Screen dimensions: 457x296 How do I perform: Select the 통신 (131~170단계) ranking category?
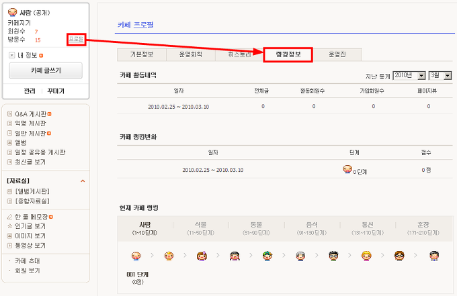(x=368, y=229)
